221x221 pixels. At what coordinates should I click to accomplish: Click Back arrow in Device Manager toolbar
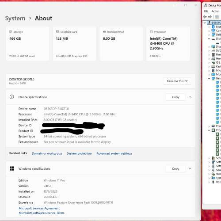click(x=205, y=17)
